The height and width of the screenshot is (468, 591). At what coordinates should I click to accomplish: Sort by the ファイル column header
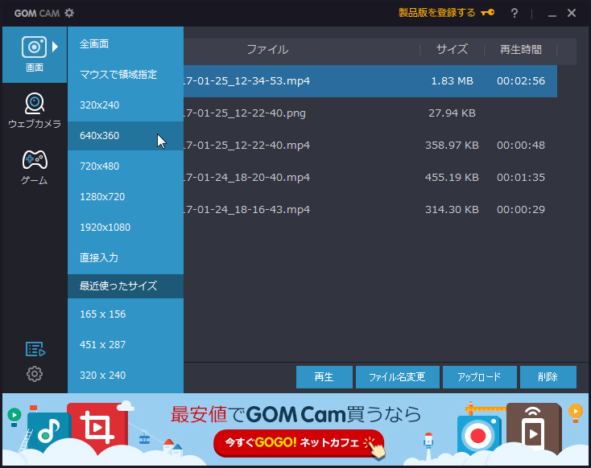[267, 49]
